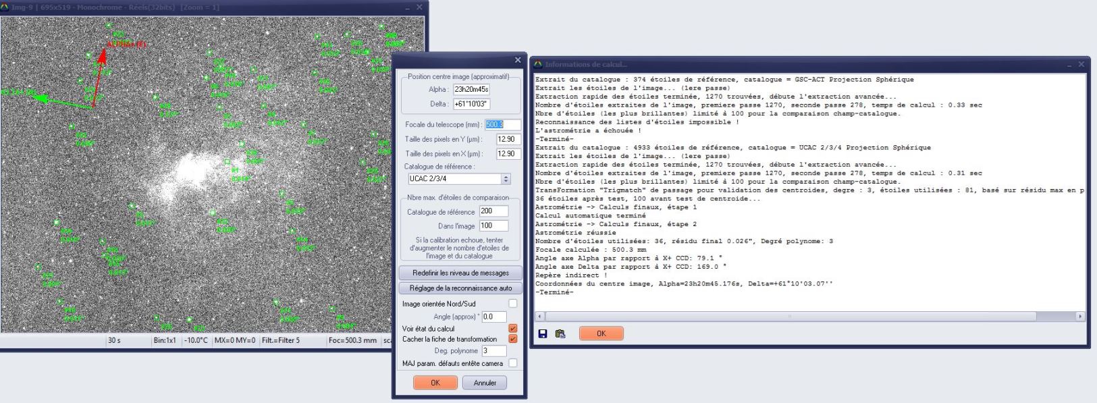1097x403 pixels.
Task: Click the Focale du telescope input field
Action: tap(503, 124)
